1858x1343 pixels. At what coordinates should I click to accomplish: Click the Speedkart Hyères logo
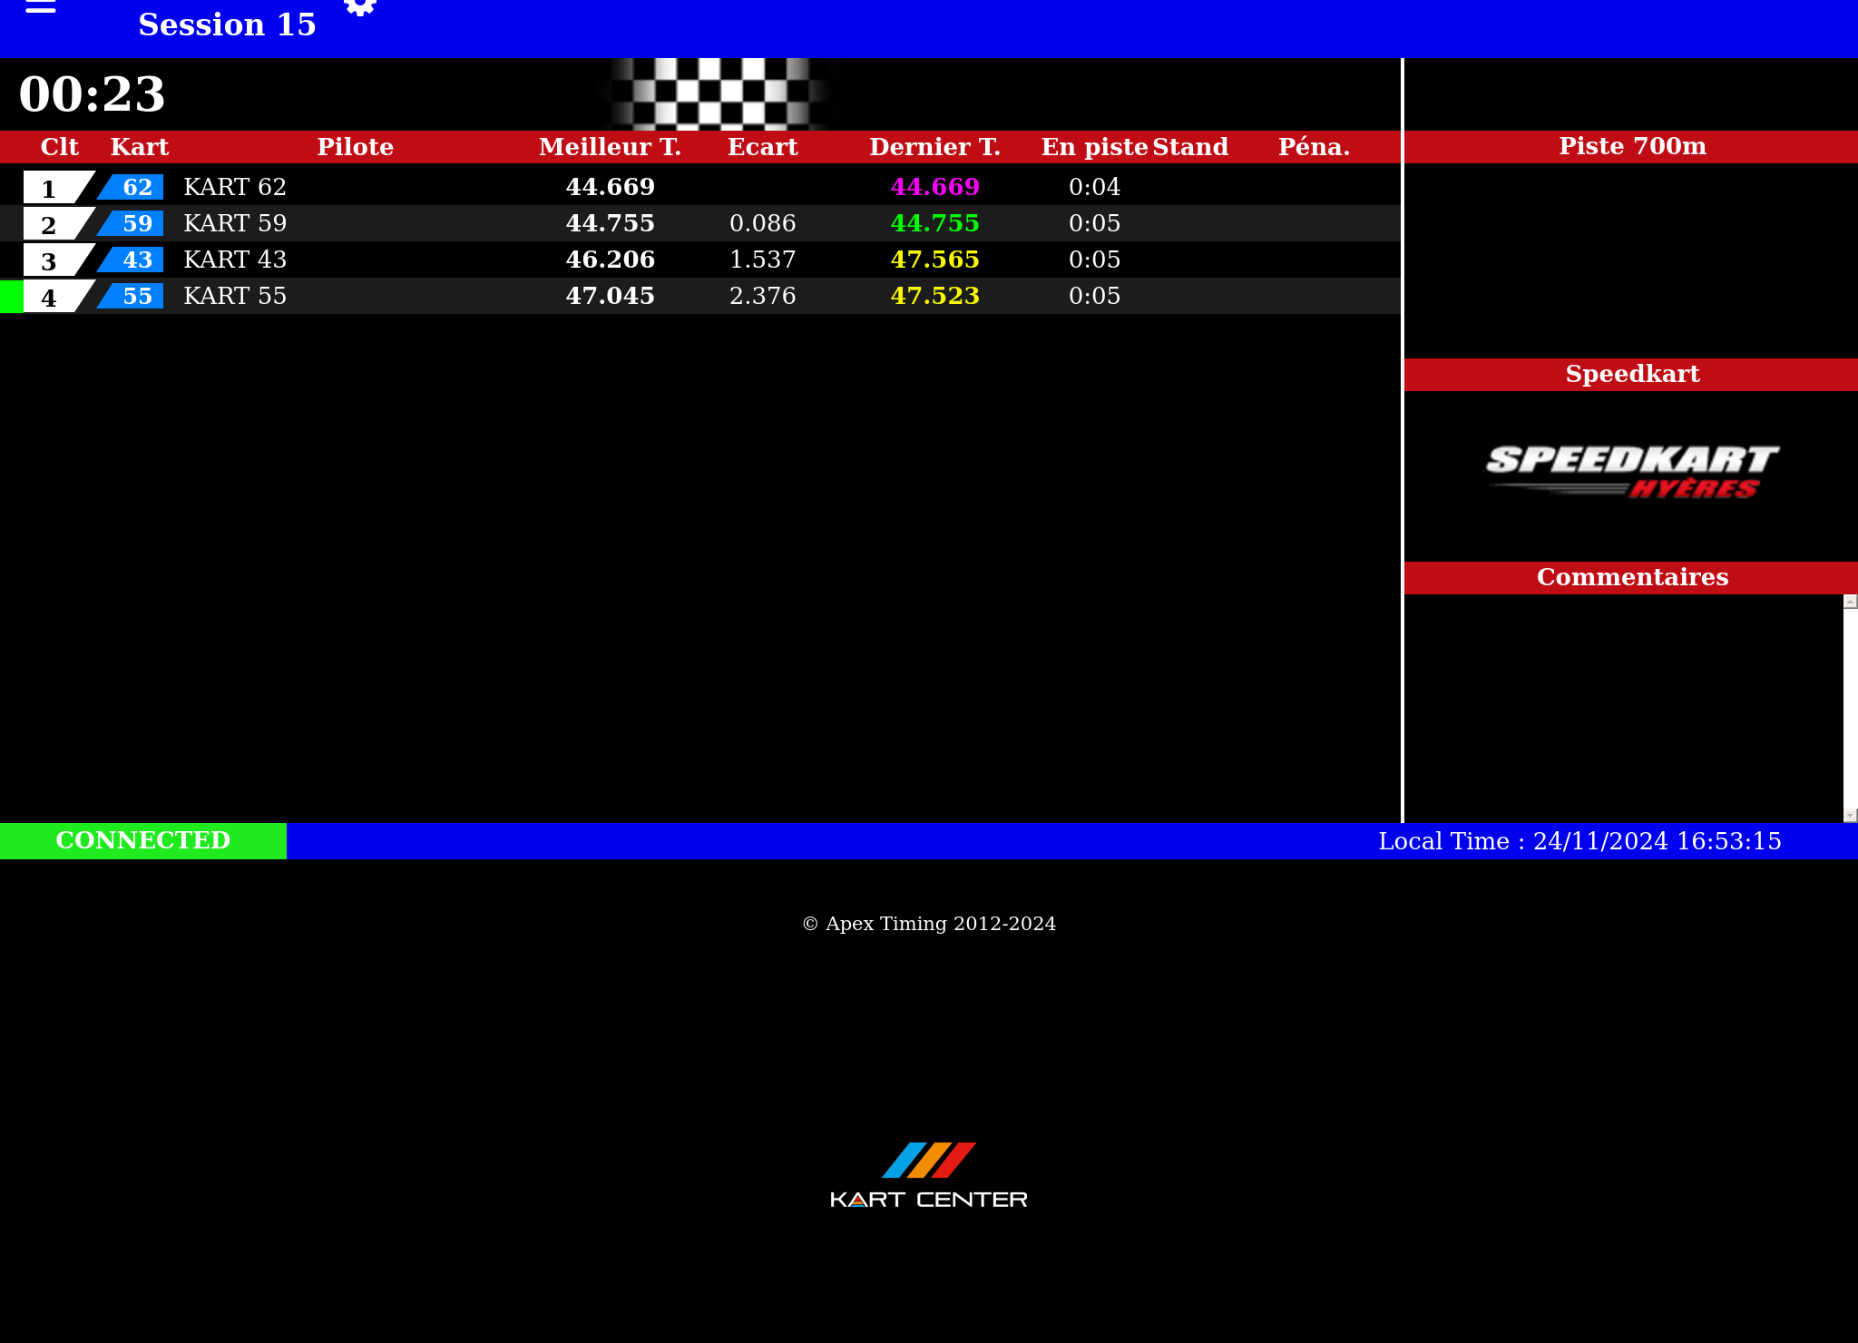click(x=1631, y=471)
